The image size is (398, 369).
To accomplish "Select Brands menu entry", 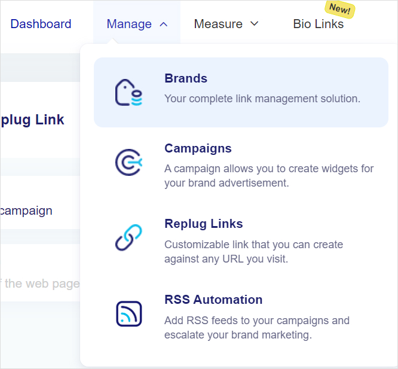I will (241, 92).
